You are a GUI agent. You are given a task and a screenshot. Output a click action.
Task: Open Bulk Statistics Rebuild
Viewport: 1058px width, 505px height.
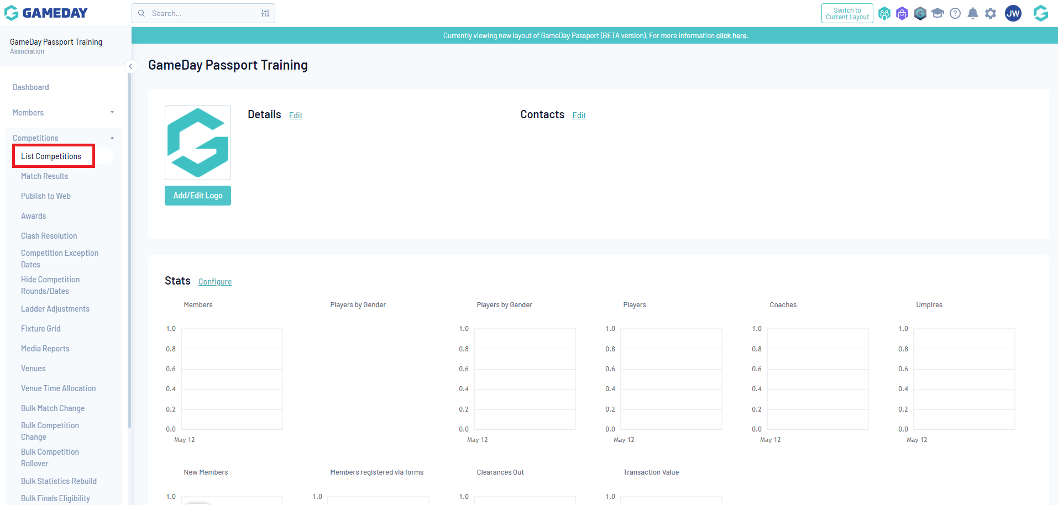coord(59,481)
